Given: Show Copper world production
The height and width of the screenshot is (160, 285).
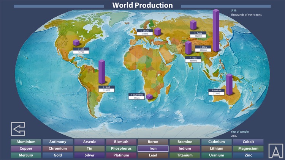Looking at the screenshot, I should (26, 149).
